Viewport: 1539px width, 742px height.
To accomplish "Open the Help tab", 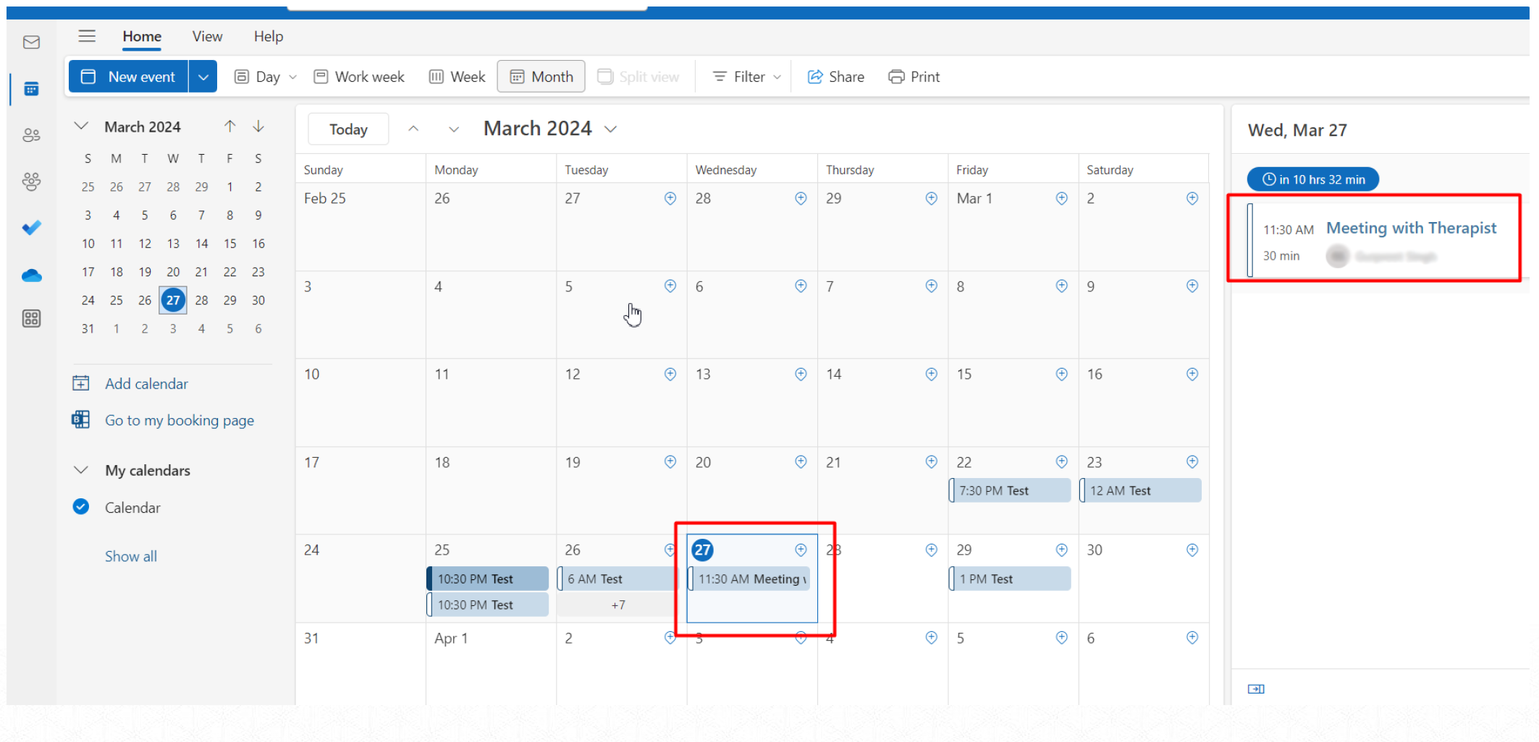I will 268,36.
